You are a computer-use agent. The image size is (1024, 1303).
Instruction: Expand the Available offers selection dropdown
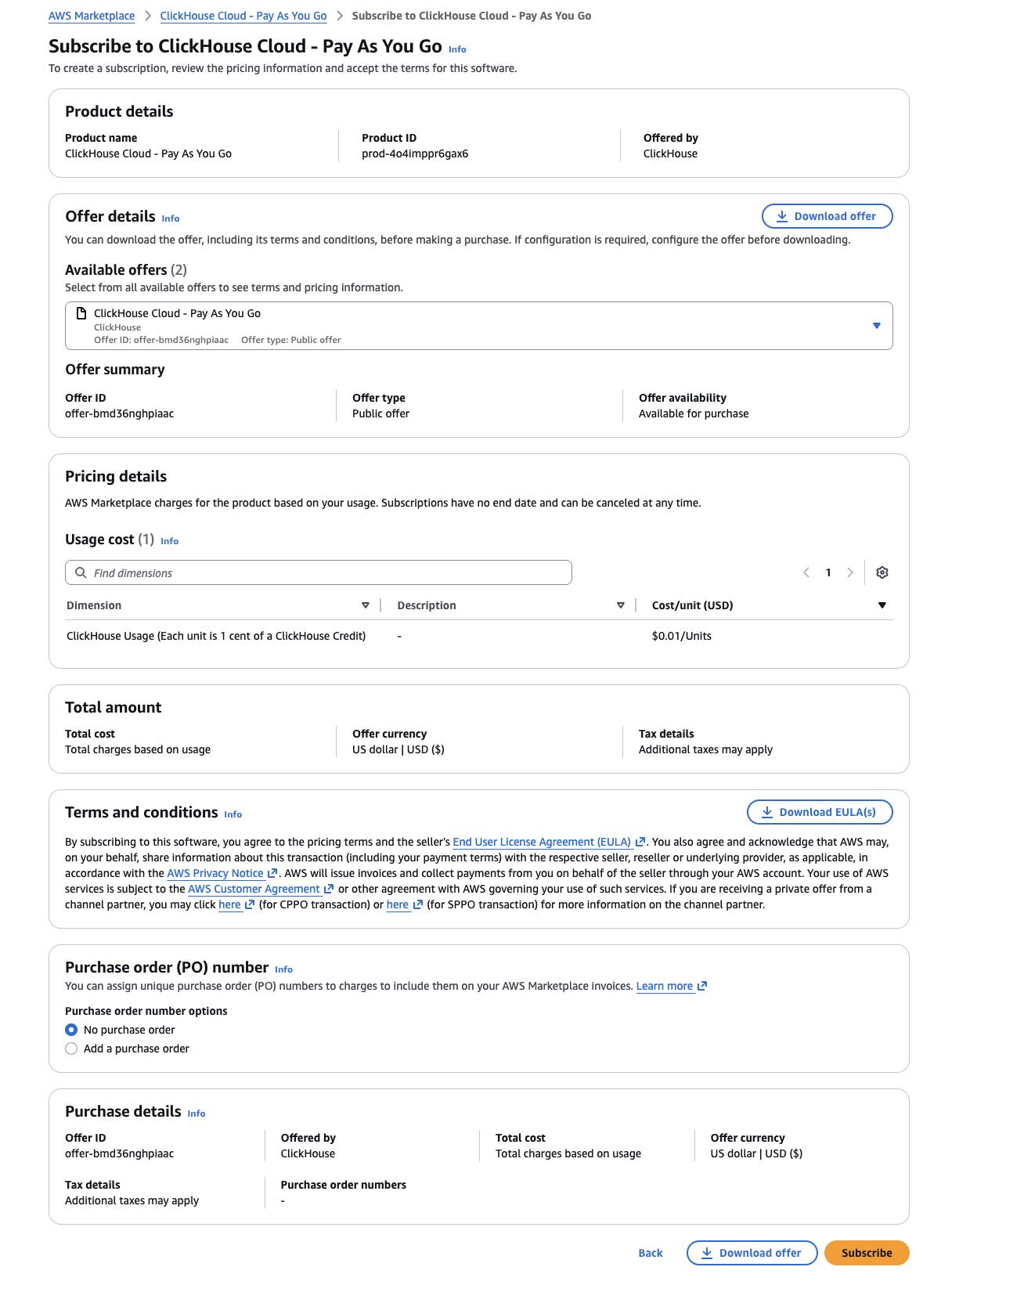(x=876, y=326)
